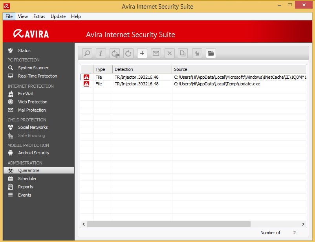Click TR/Injector detection in INetCache row
The image size is (315, 242).
click(x=137, y=77)
